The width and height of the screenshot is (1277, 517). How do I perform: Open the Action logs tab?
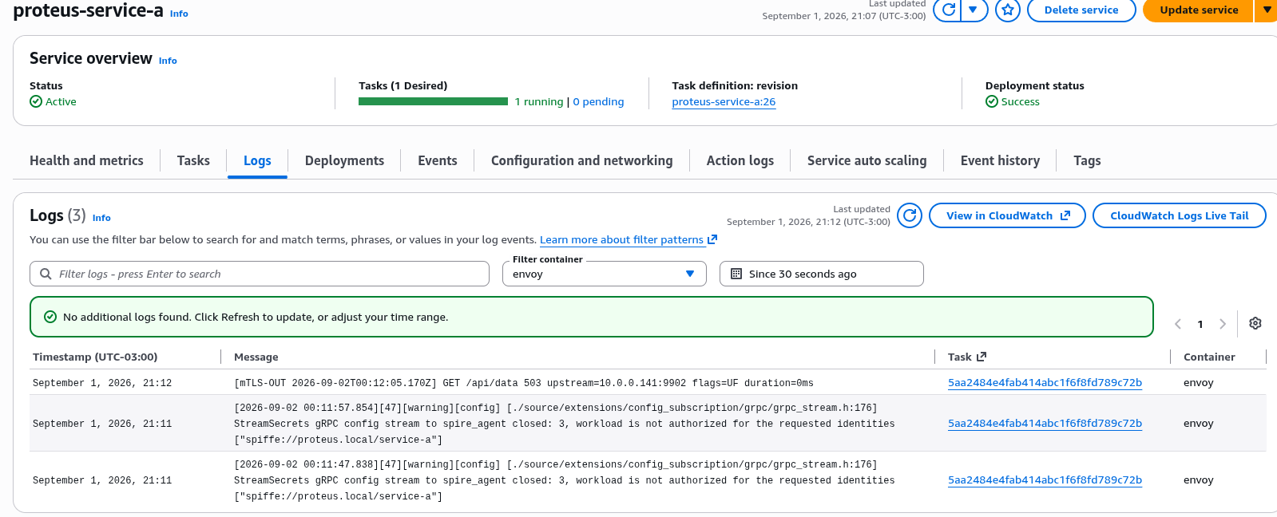pyautogui.click(x=740, y=160)
